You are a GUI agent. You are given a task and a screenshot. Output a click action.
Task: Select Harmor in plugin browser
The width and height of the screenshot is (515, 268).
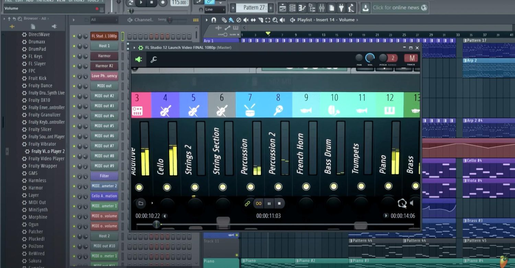[x=35, y=188]
